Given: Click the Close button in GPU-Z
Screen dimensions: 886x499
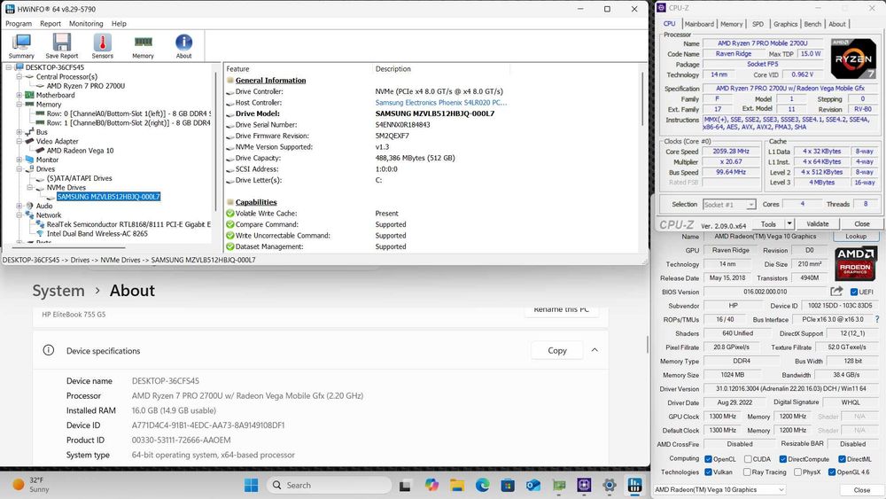Looking at the screenshot, I should 861,490.
